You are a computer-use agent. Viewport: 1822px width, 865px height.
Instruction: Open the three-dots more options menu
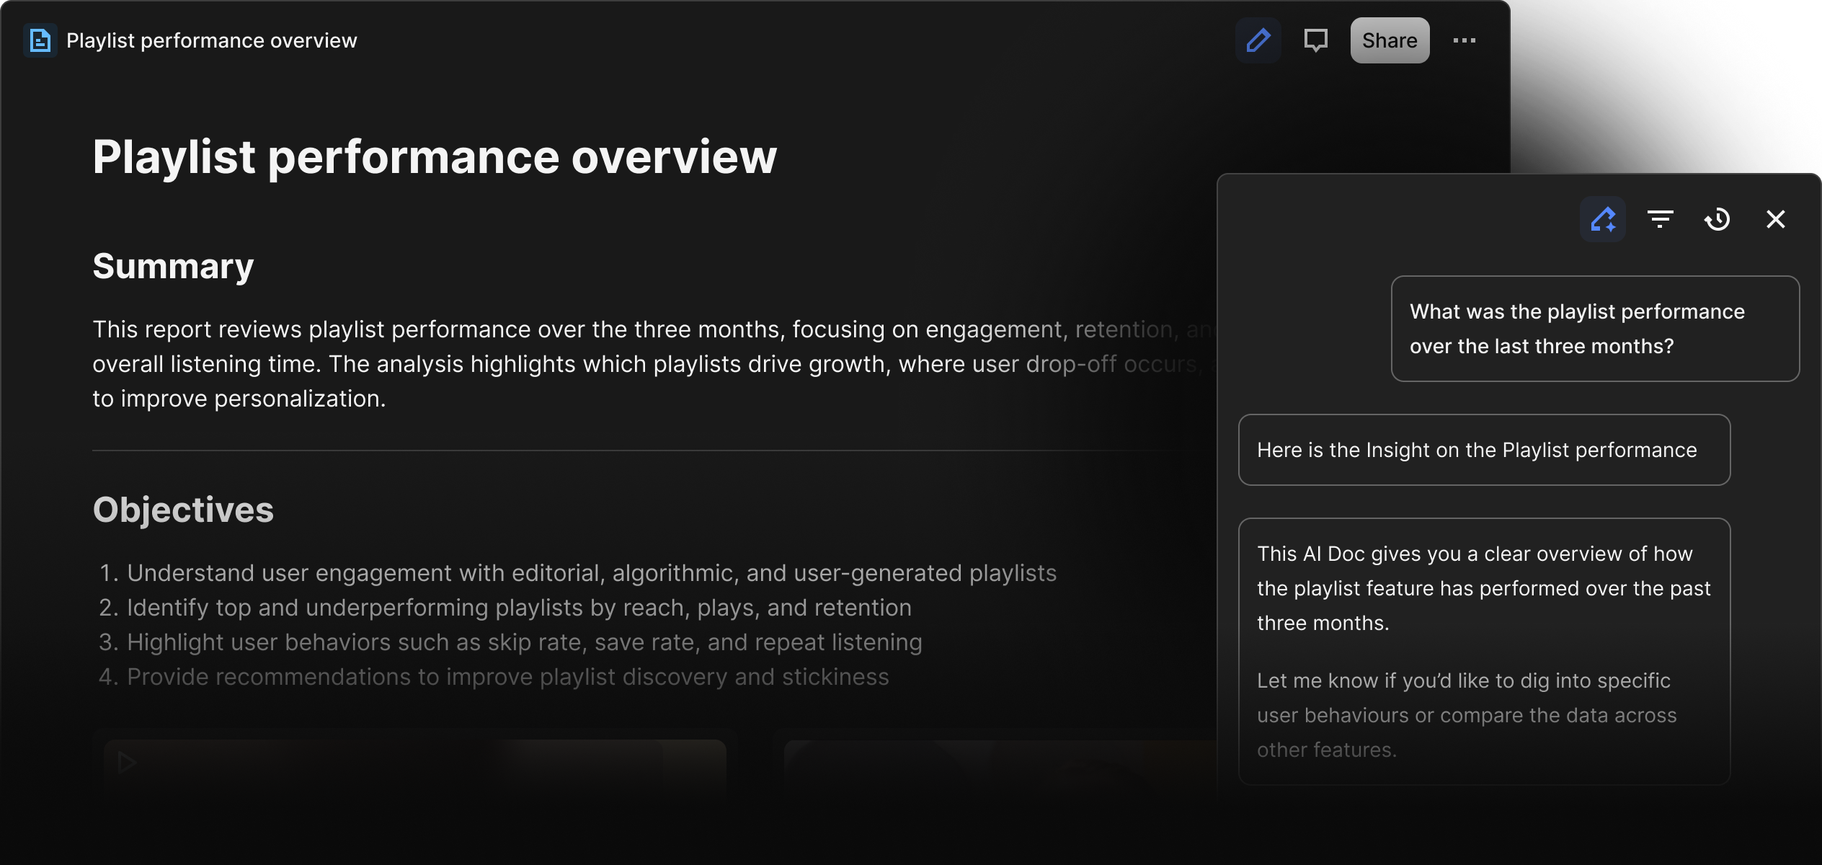pyautogui.click(x=1464, y=40)
